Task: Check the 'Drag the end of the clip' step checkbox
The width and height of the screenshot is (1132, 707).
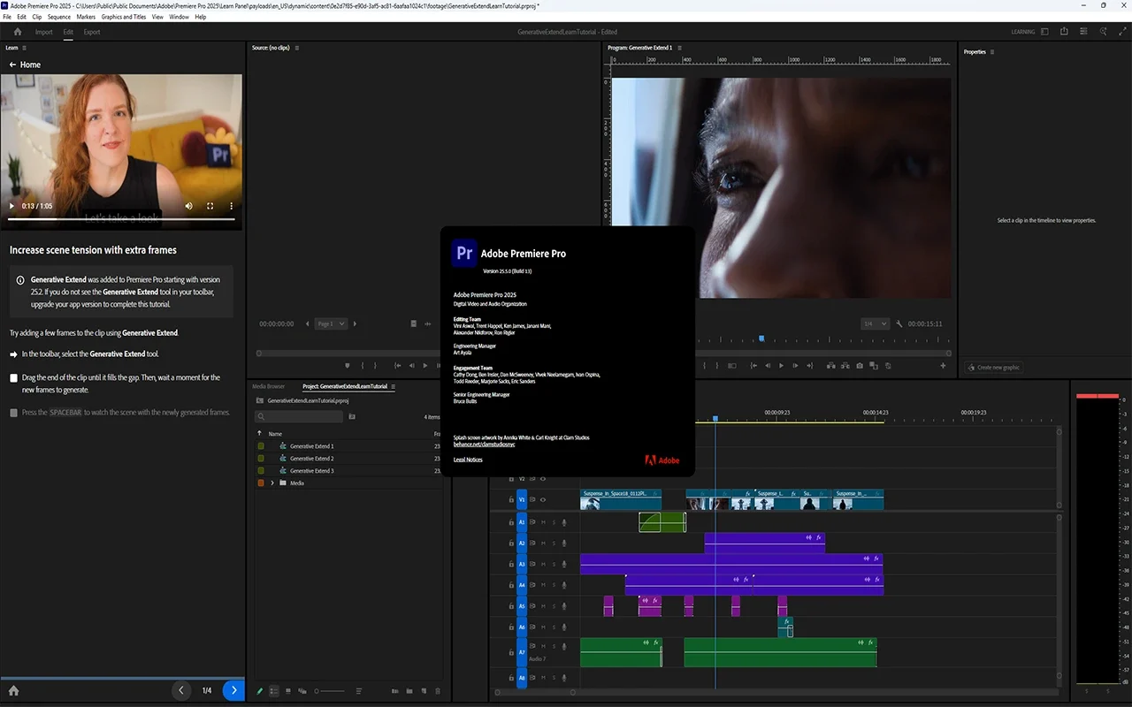Action: tap(13, 378)
